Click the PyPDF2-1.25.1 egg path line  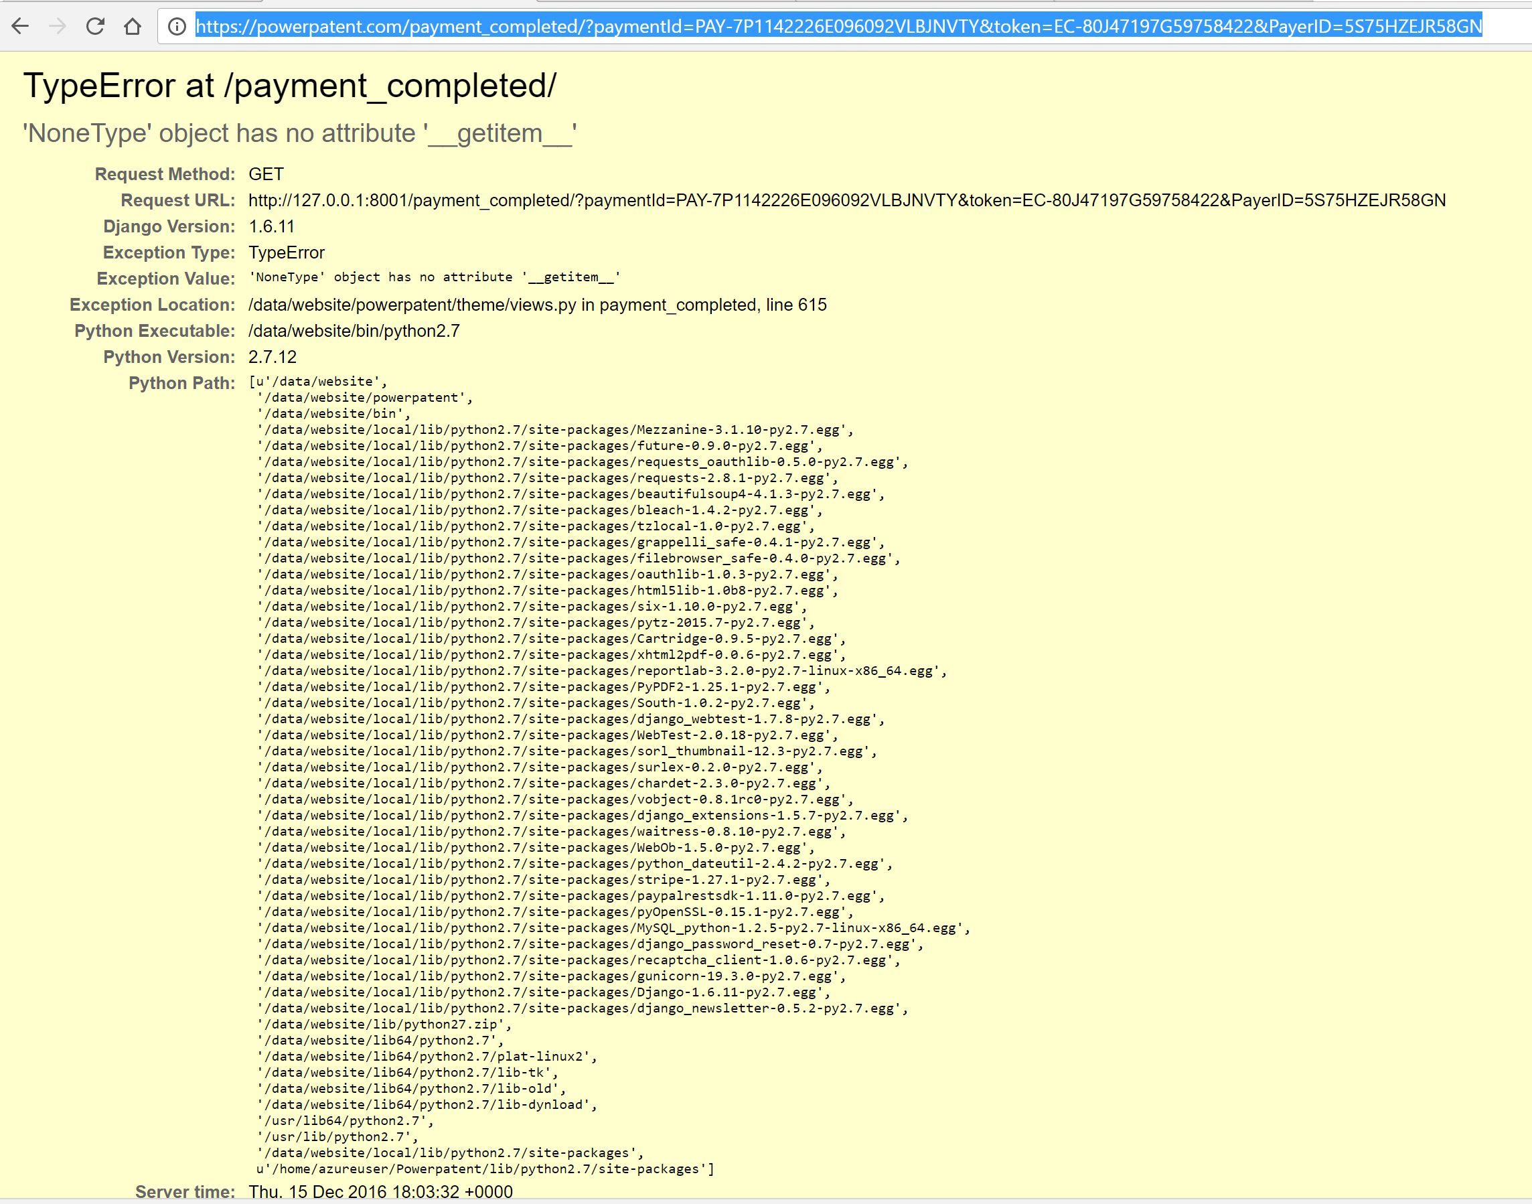click(x=543, y=687)
